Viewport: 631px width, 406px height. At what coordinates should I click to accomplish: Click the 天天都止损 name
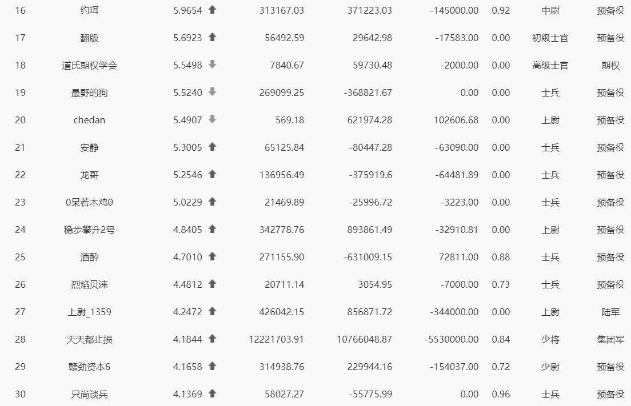tap(89, 339)
